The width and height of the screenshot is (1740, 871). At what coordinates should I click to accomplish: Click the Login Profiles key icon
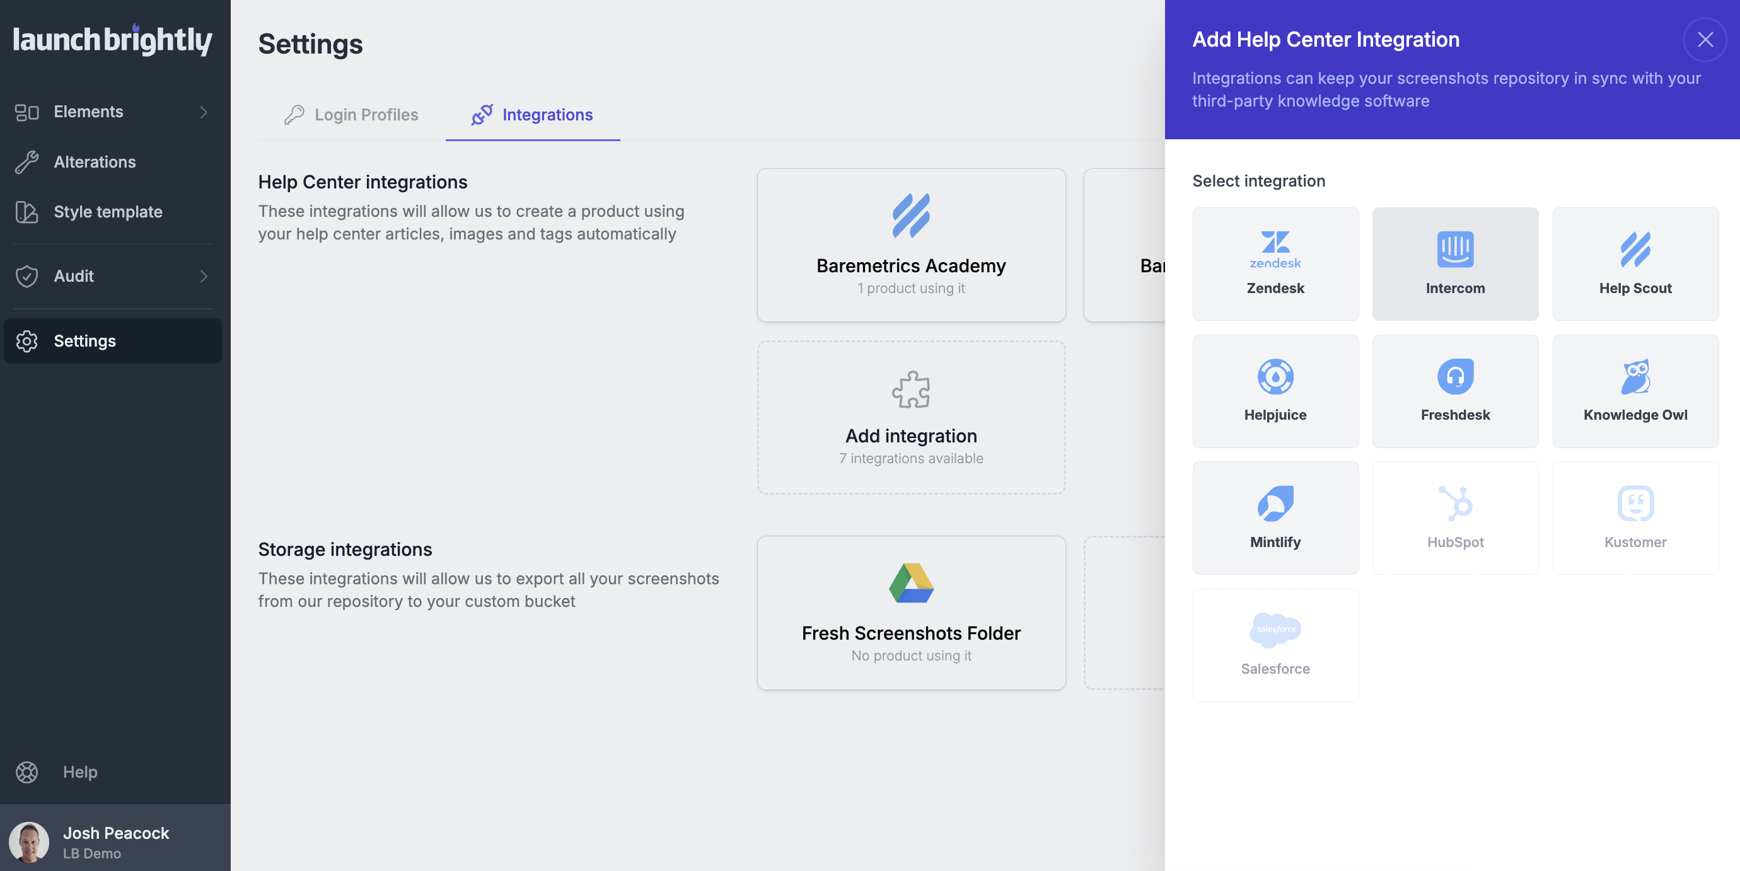(294, 115)
